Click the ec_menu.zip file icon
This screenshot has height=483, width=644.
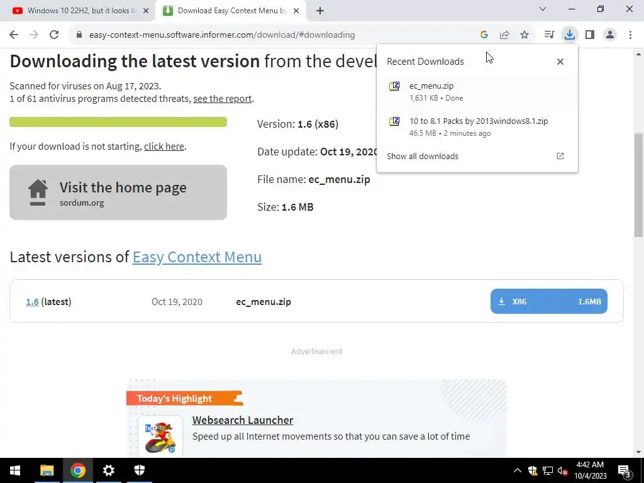pos(394,86)
